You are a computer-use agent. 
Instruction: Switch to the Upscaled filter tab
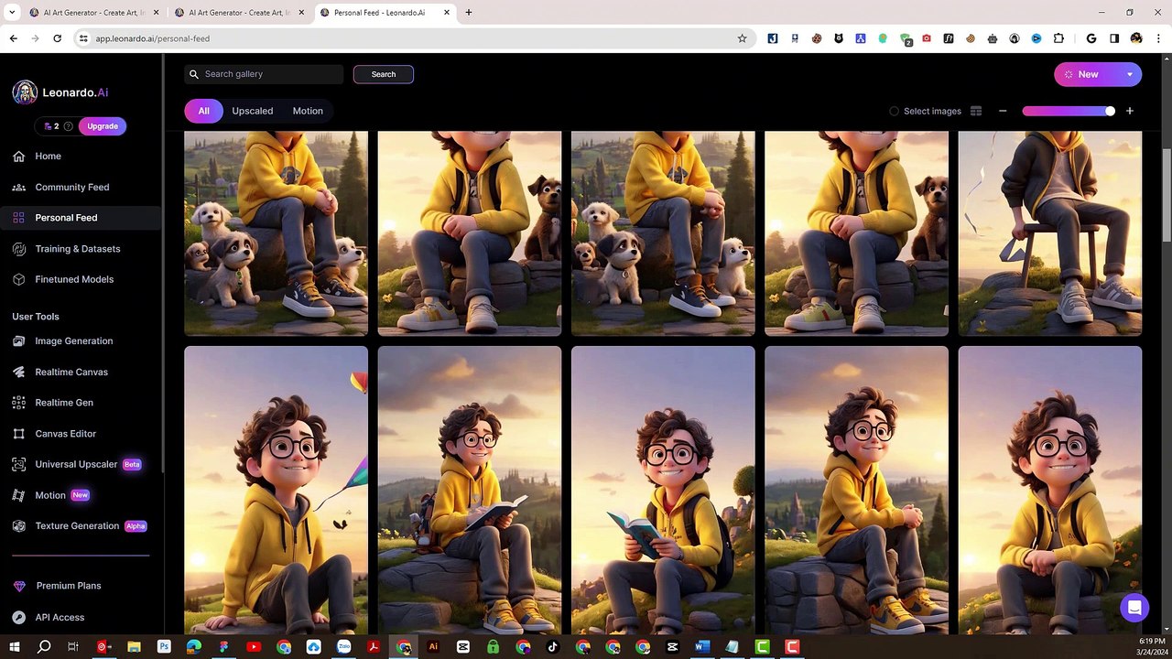point(252,111)
